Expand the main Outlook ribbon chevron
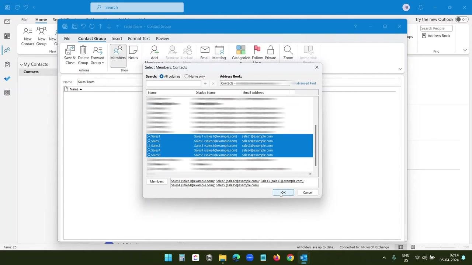This screenshot has height=265, width=472. pos(465,50)
